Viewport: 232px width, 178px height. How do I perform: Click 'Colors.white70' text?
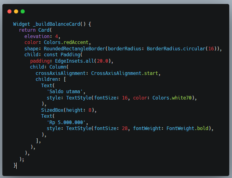172,98
